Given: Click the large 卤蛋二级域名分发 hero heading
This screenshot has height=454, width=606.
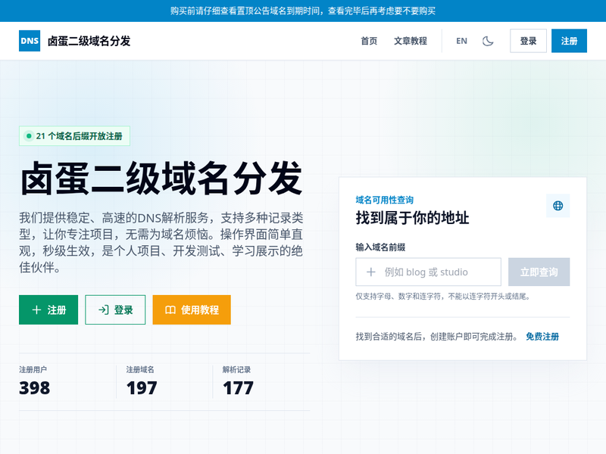Looking at the screenshot, I should coord(161,179).
